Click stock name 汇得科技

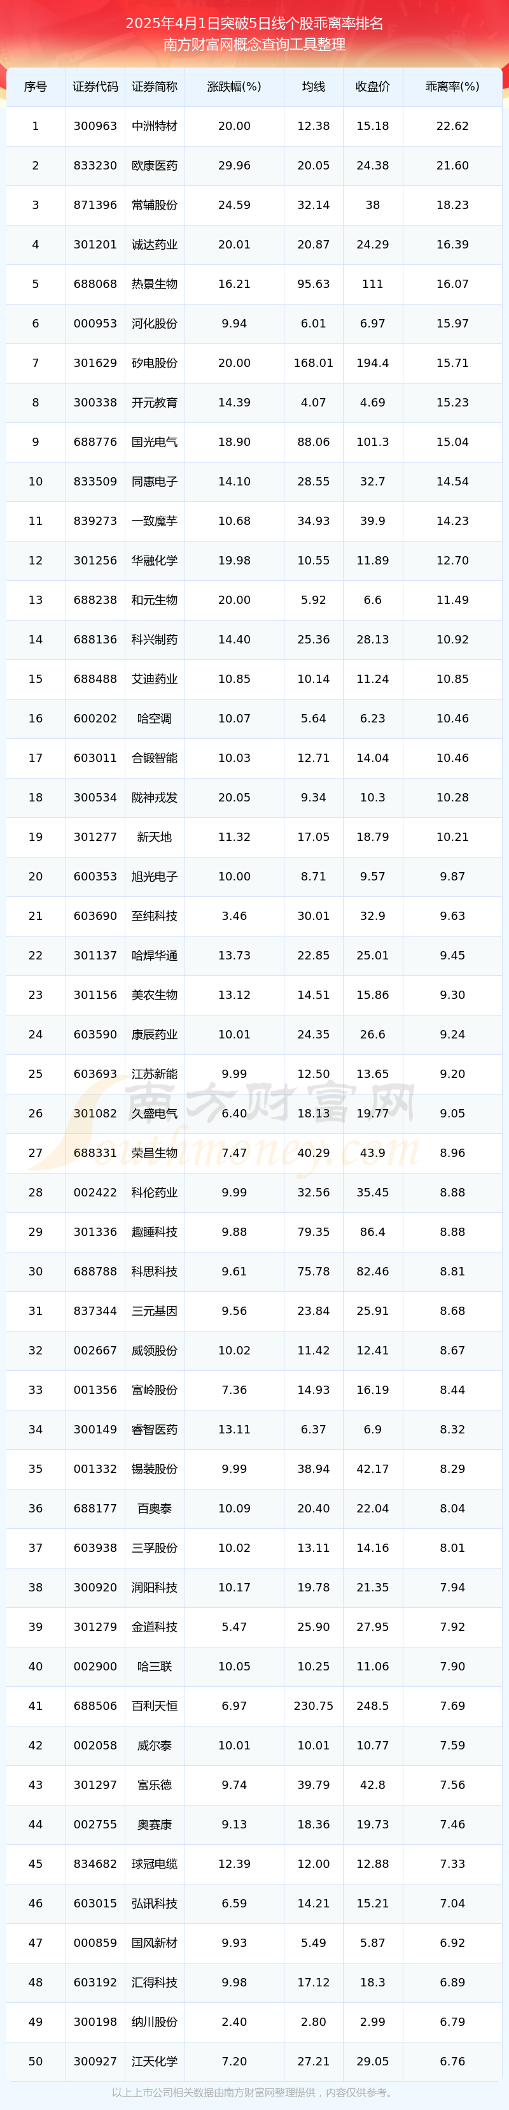pyautogui.click(x=155, y=1983)
